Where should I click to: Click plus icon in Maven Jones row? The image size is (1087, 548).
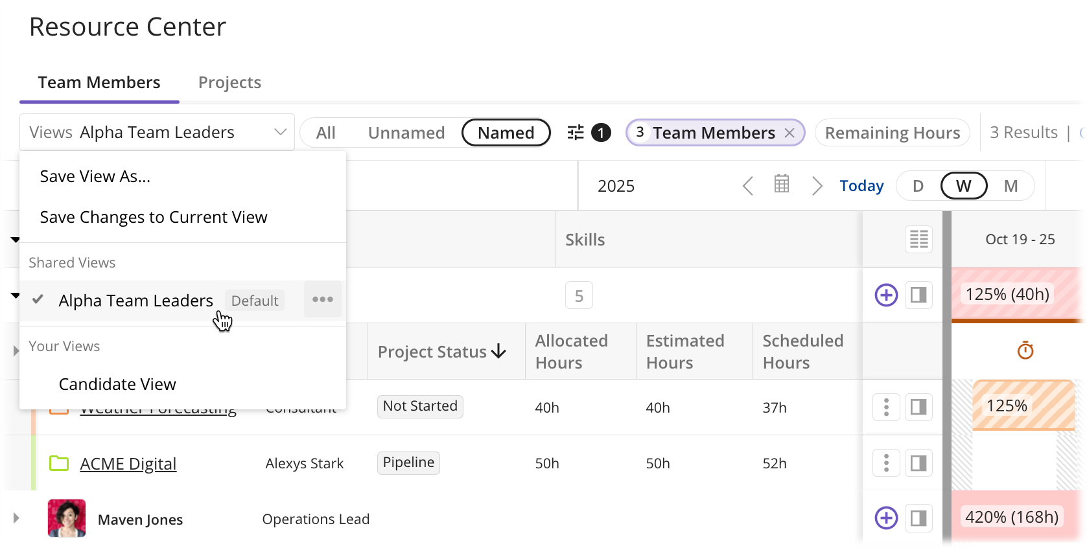(x=886, y=518)
